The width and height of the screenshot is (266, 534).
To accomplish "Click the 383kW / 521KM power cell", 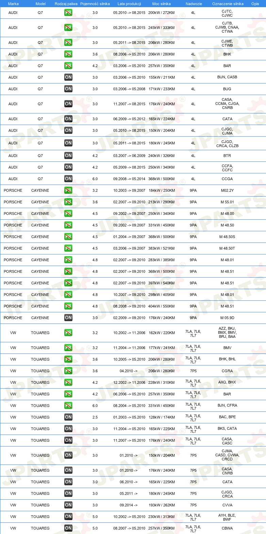I will tap(162, 248).
